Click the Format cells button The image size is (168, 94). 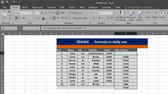pos(162,16)
